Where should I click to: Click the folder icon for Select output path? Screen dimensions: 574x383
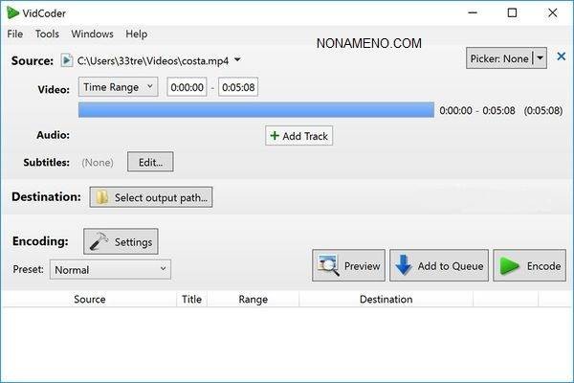(x=101, y=197)
